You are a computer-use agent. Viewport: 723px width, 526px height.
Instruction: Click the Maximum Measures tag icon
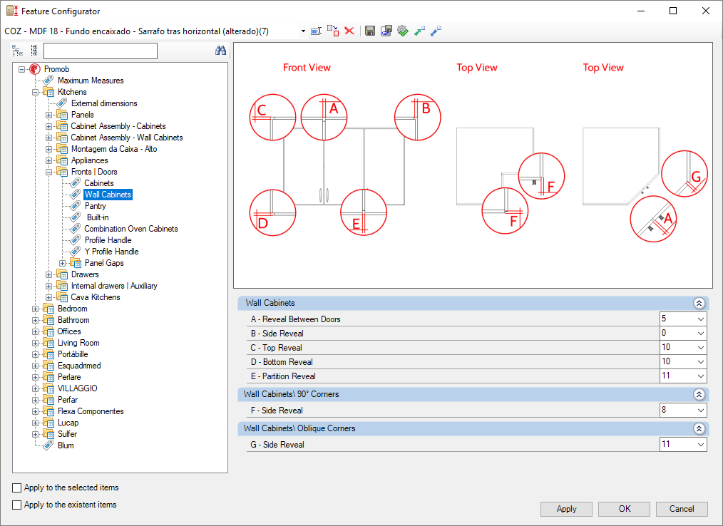click(x=48, y=81)
